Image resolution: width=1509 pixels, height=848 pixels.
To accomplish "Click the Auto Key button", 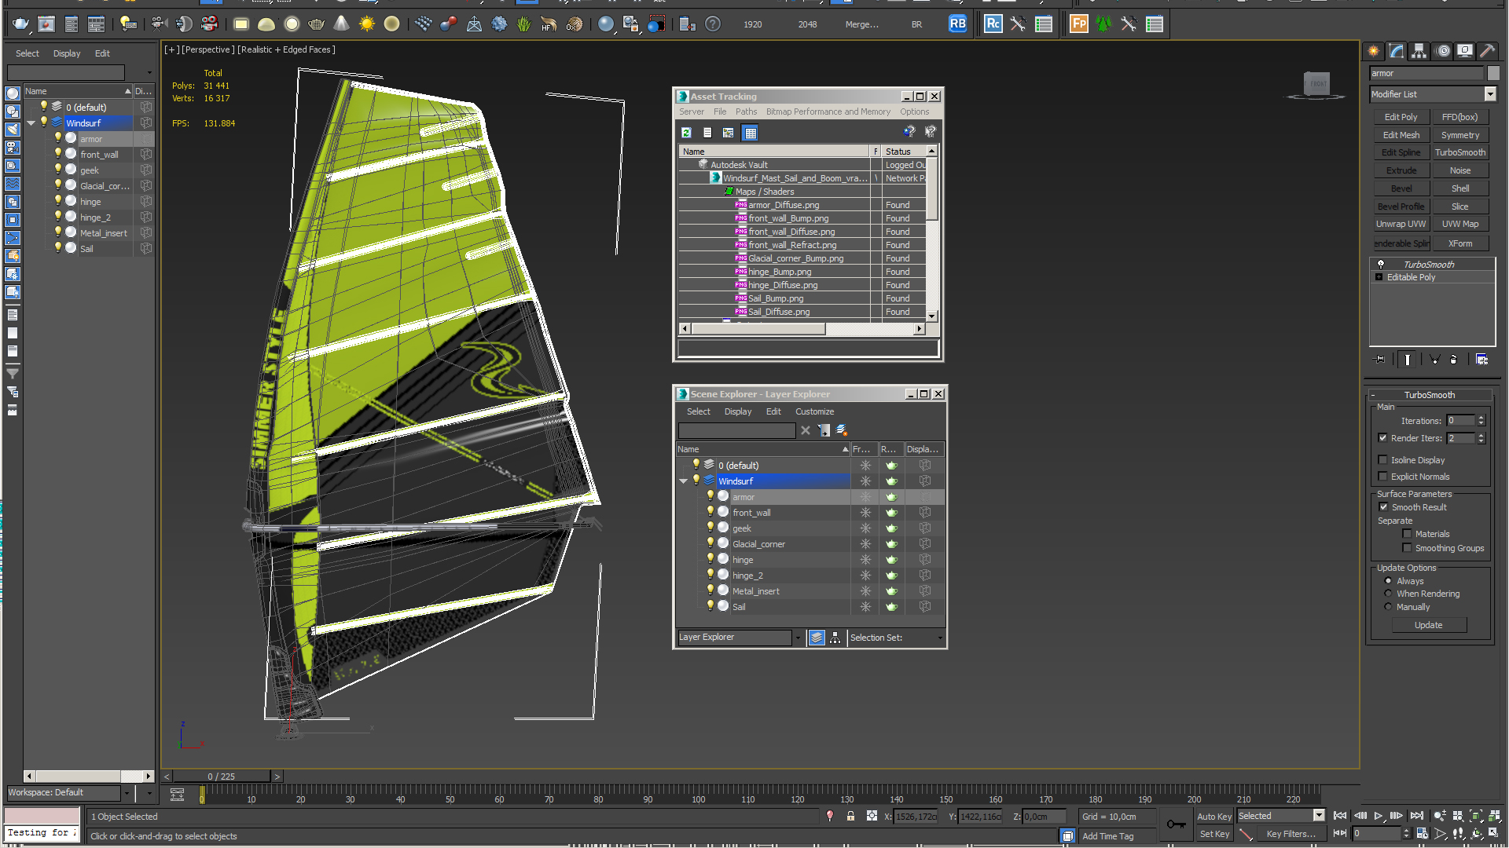I will pyautogui.click(x=1214, y=817).
